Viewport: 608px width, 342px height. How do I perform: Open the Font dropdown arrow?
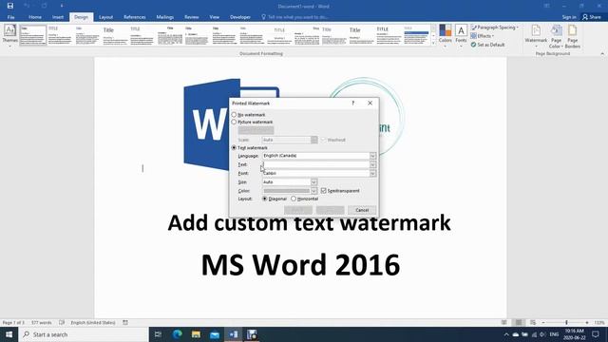tap(372, 173)
